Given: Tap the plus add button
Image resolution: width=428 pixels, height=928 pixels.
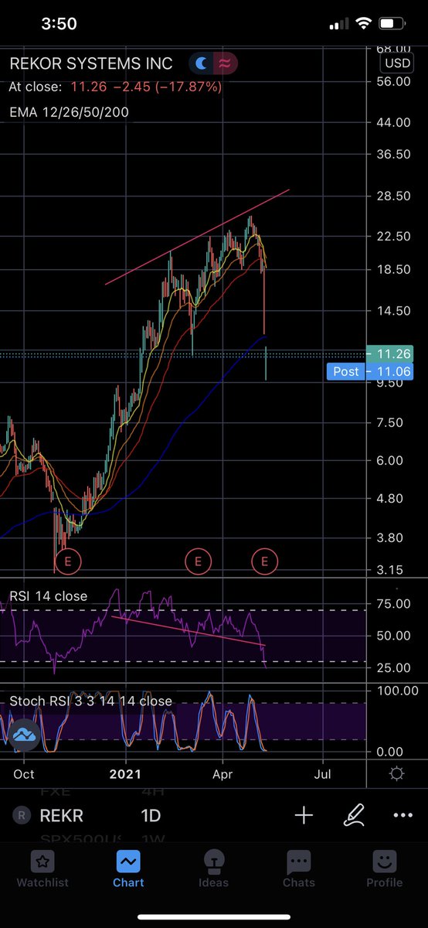Looking at the screenshot, I should pyautogui.click(x=304, y=815).
